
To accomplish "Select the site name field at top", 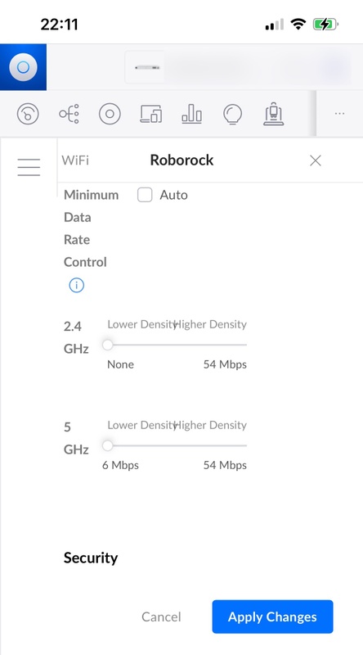I will (238, 67).
